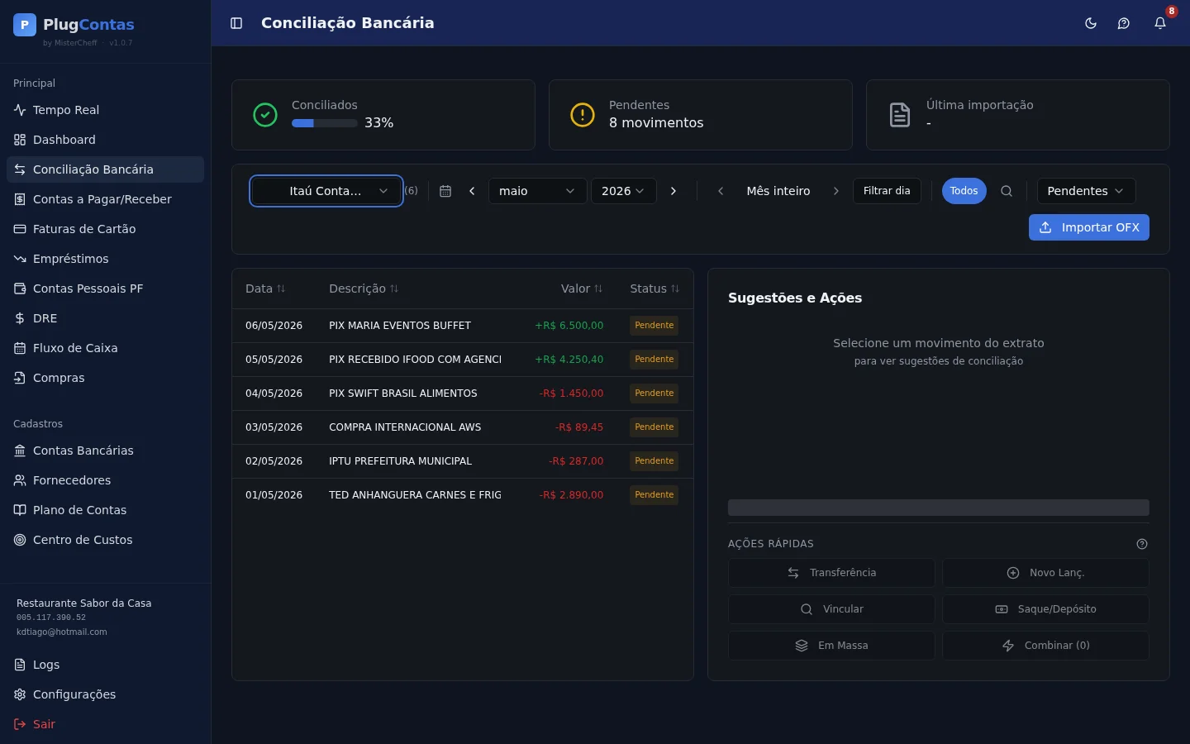Click Em Massa quick action
Screen dimensions: 1190x744
(831, 646)
